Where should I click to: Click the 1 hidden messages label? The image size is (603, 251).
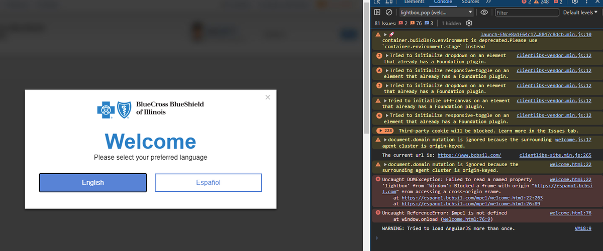(x=451, y=23)
